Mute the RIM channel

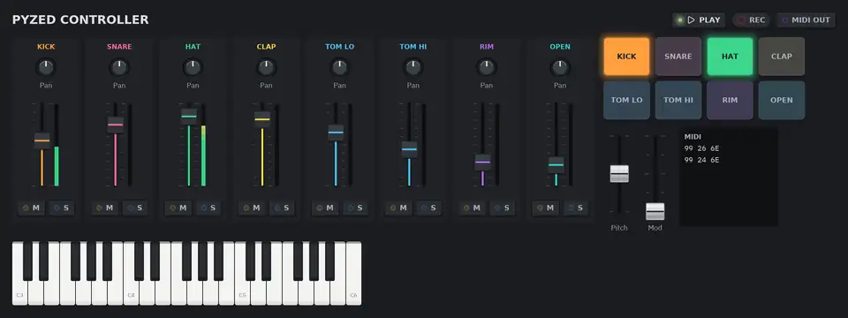pyautogui.click(x=472, y=208)
